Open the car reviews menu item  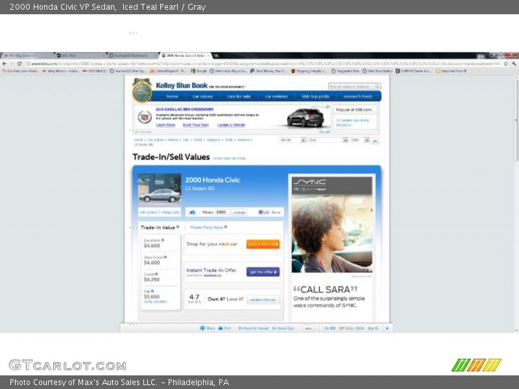[276, 96]
